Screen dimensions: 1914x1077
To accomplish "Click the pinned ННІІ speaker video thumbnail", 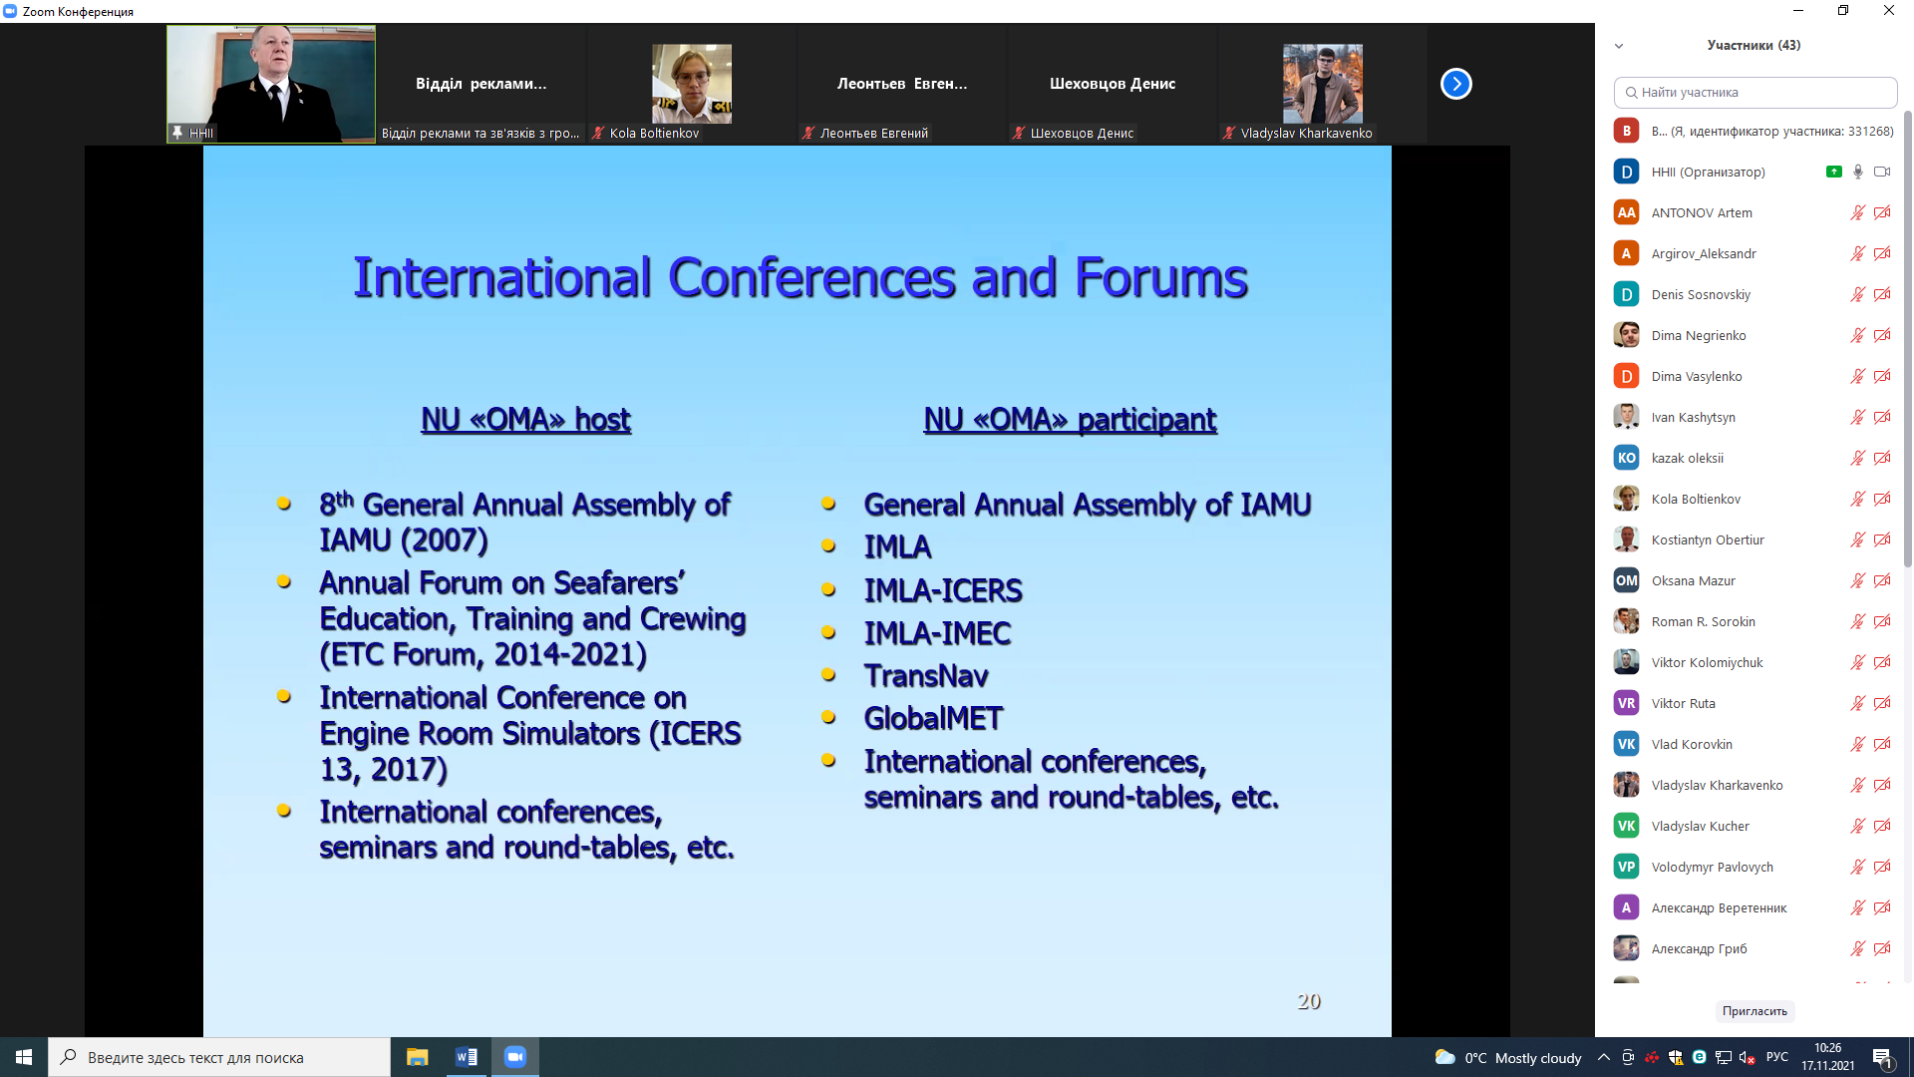I will point(270,84).
